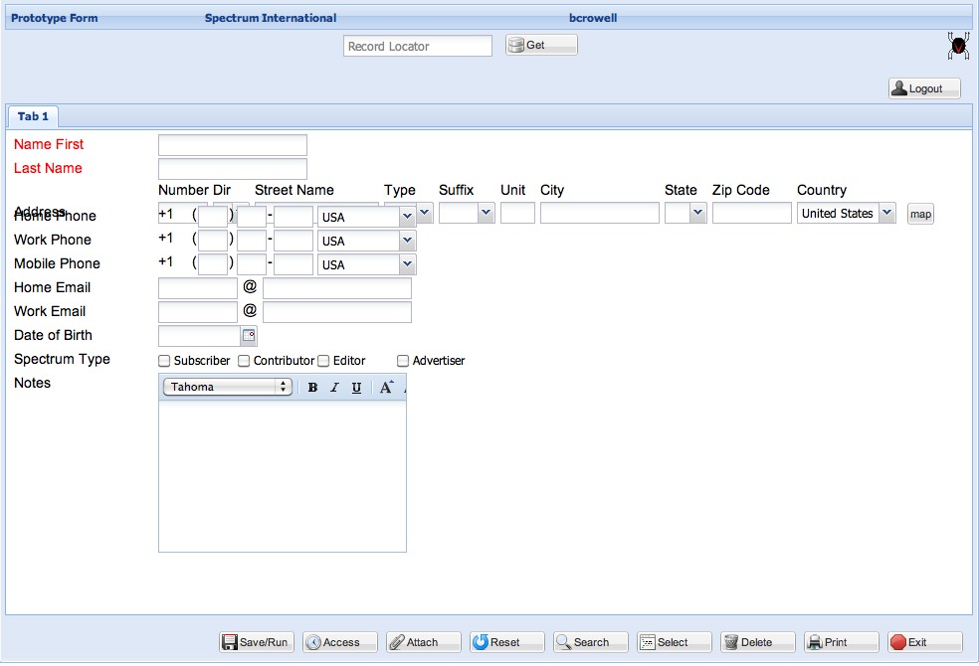
Task: Click the Work Email username field
Action: tap(198, 312)
